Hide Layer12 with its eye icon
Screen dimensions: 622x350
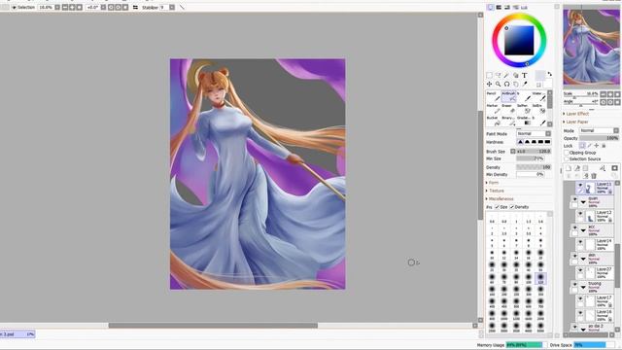tap(580, 214)
